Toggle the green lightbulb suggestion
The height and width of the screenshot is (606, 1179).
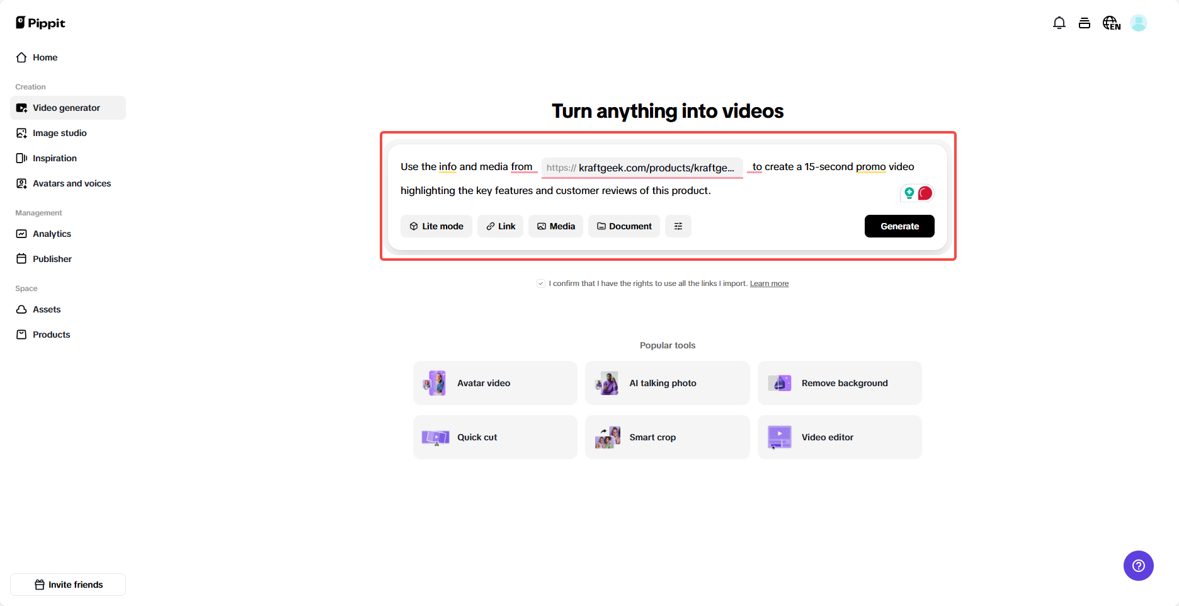(909, 193)
